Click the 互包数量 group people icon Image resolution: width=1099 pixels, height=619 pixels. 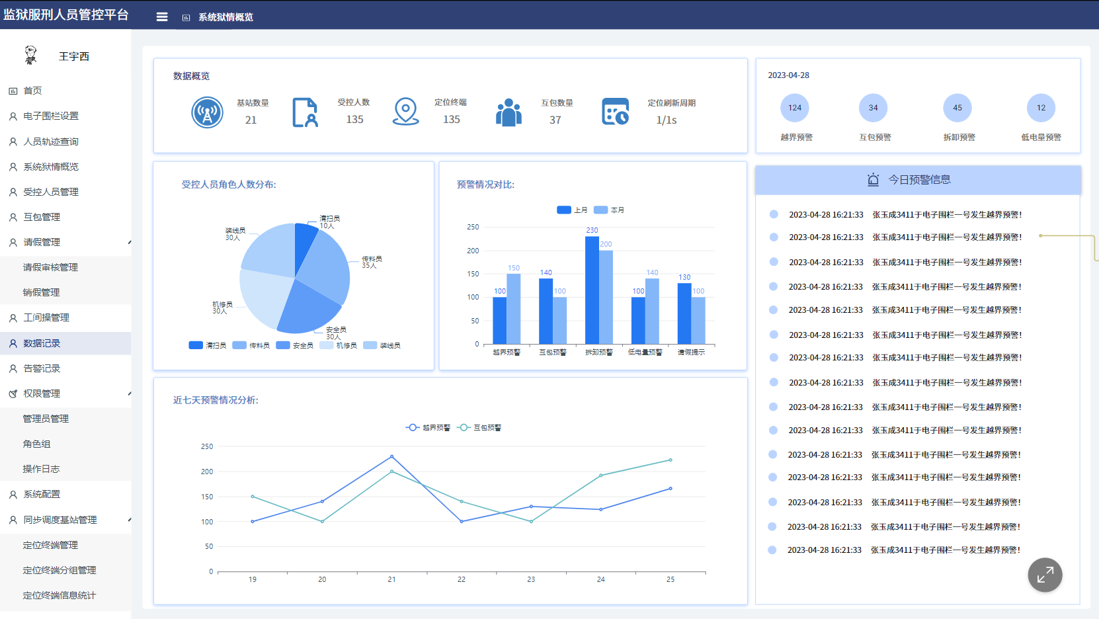[x=509, y=112]
